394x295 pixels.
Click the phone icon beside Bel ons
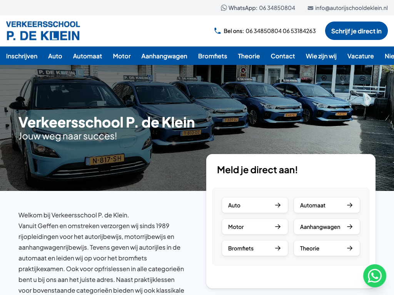217,31
